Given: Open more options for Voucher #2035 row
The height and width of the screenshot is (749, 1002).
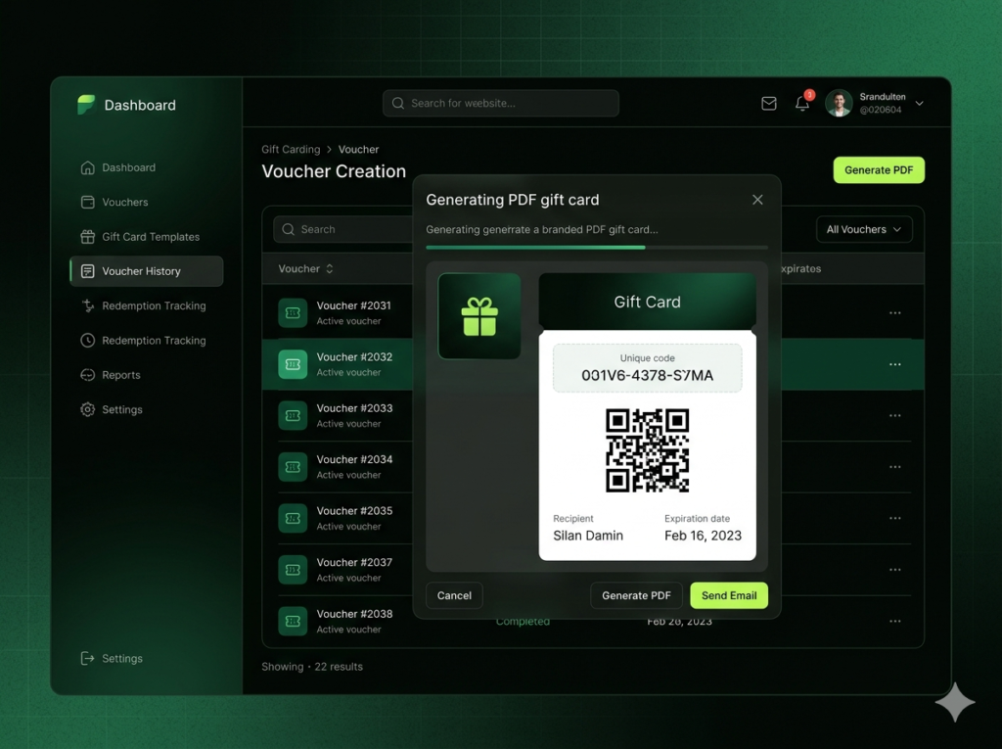Looking at the screenshot, I should point(894,518).
